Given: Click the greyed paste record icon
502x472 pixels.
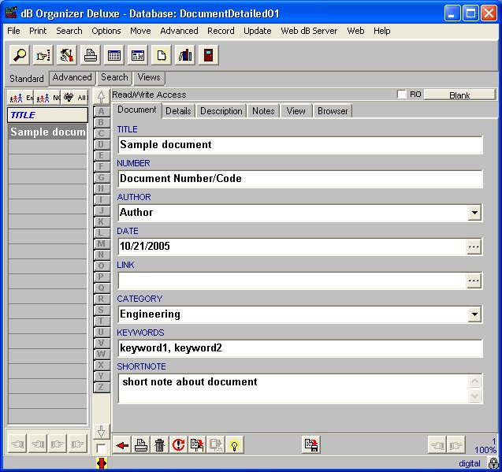Looking at the screenshot, I should 216,444.
